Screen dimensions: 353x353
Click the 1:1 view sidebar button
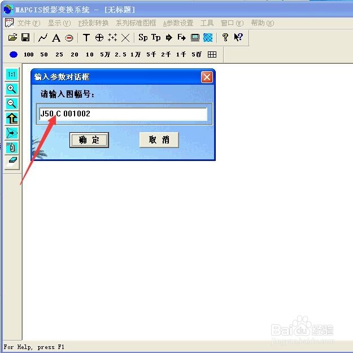pos(12,75)
